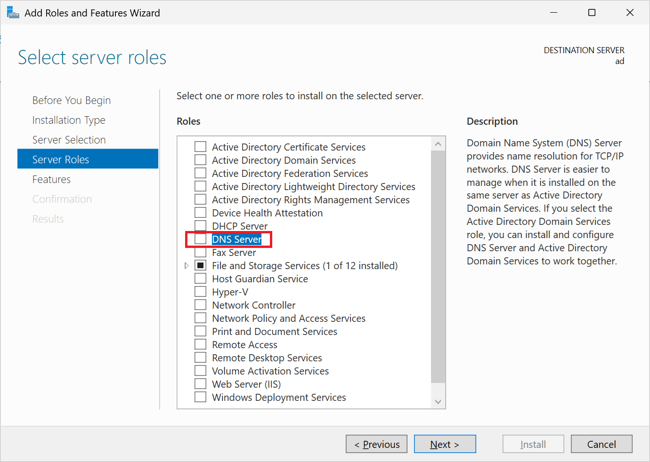Screen dimensions: 650x462
Task: Check Windows Deployment Services role
Action: [200, 397]
